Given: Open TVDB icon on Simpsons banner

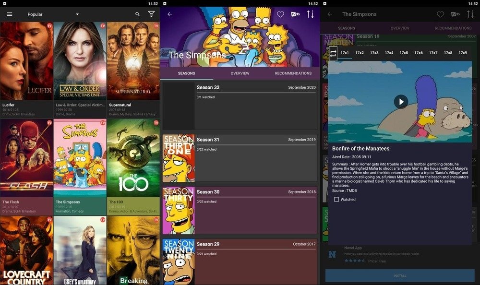Looking at the screenshot, I should pos(295,14).
